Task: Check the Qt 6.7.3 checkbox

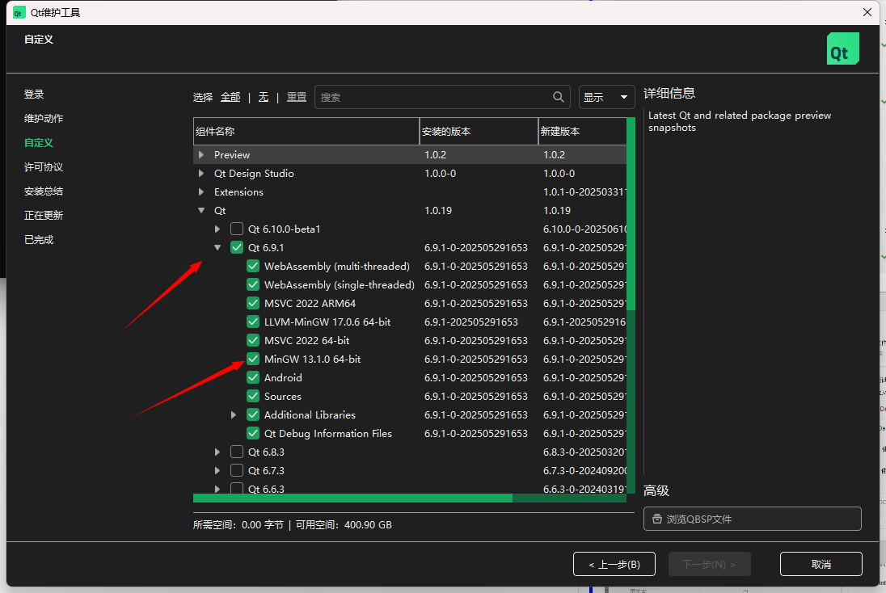Action: 237,470
